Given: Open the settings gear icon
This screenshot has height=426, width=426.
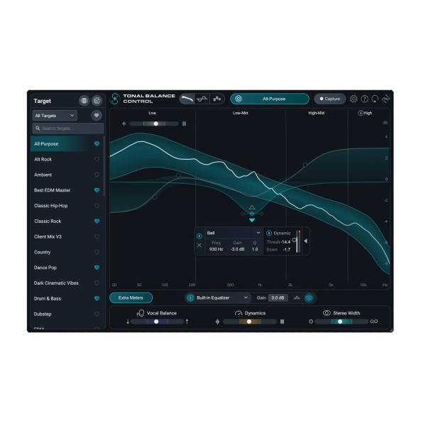Looking at the screenshot, I should 354,99.
